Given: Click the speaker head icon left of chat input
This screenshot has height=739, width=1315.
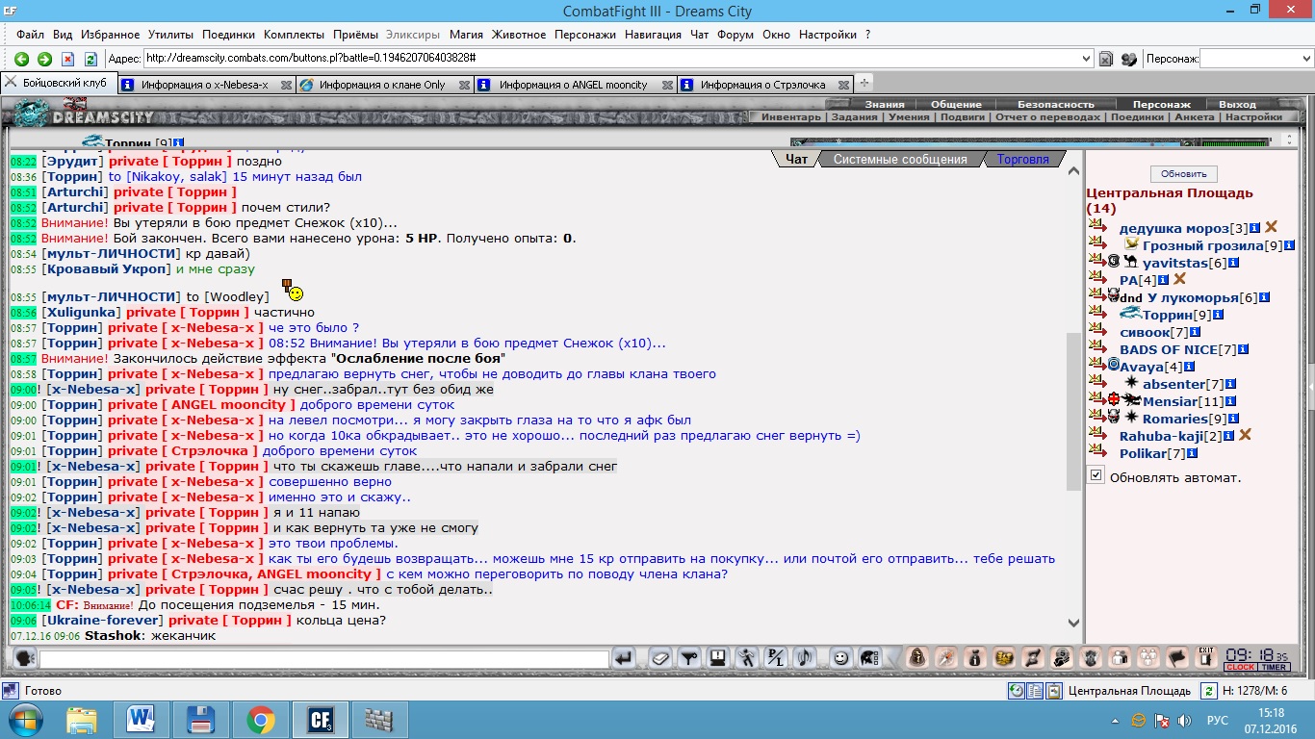Looking at the screenshot, I should coord(25,659).
